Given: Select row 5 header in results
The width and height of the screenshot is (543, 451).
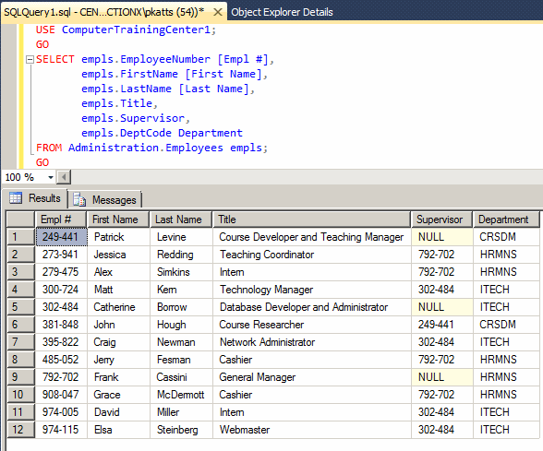Looking at the screenshot, I should pyautogui.click(x=20, y=307).
